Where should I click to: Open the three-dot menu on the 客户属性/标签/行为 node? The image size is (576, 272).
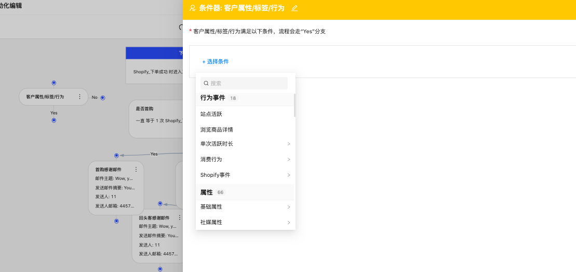tap(79, 97)
